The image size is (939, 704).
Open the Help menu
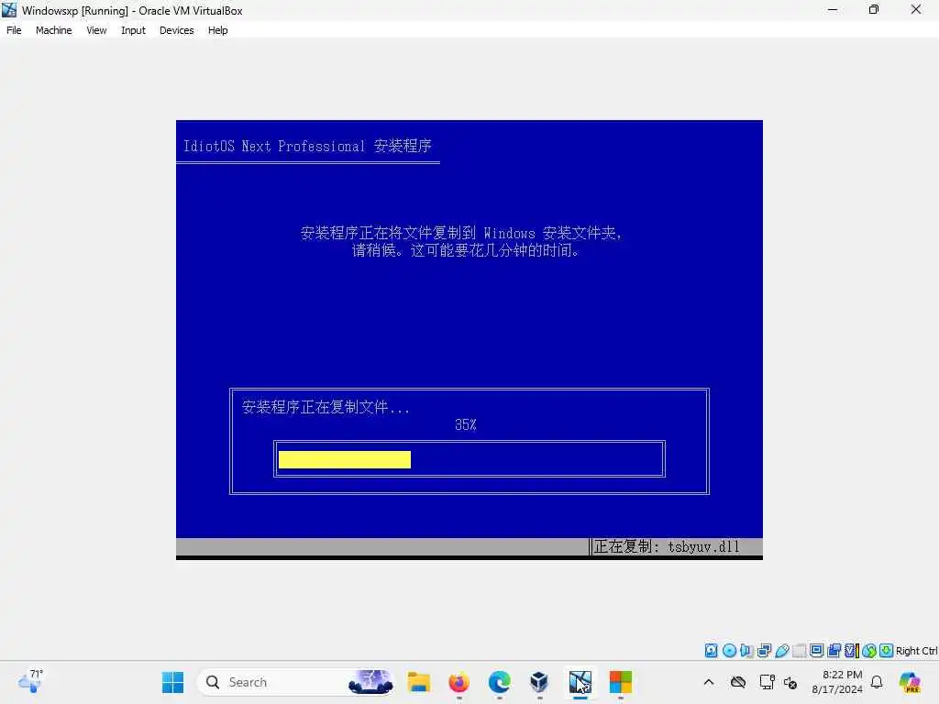218,30
